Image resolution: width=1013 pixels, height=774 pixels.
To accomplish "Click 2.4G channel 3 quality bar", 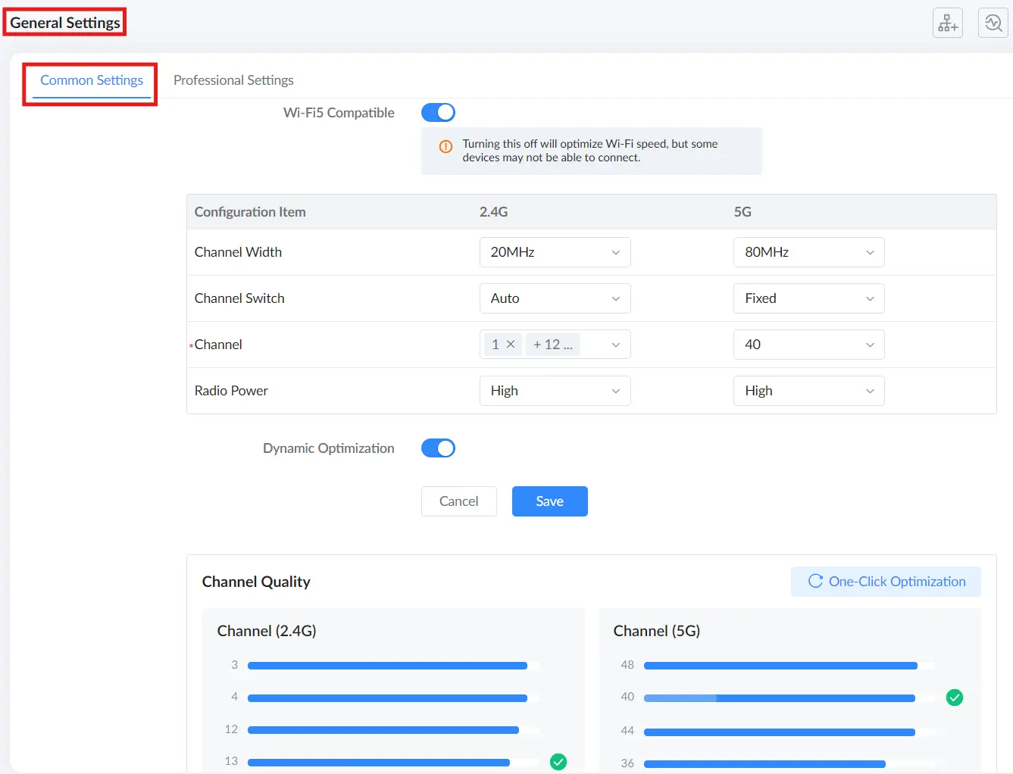I will click(x=394, y=666).
